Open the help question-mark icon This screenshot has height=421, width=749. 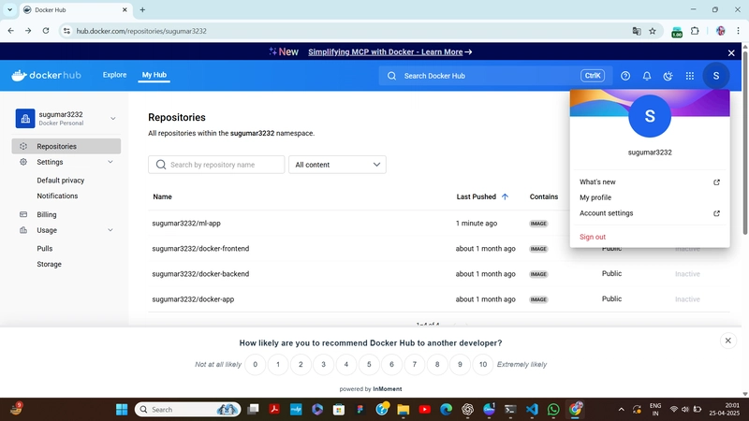tap(625, 76)
